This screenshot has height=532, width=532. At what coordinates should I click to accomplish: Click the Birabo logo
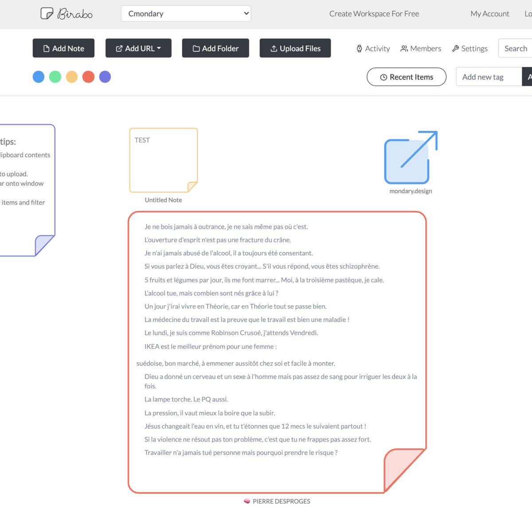click(66, 14)
